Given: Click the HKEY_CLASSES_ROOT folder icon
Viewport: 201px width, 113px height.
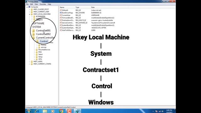Looking at the screenshot, I should pyautogui.click(x=32, y=9).
